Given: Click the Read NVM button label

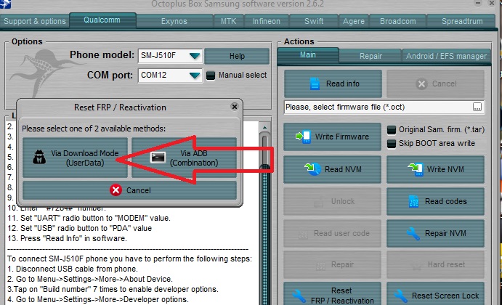Looking at the screenshot, I should click(343, 169).
